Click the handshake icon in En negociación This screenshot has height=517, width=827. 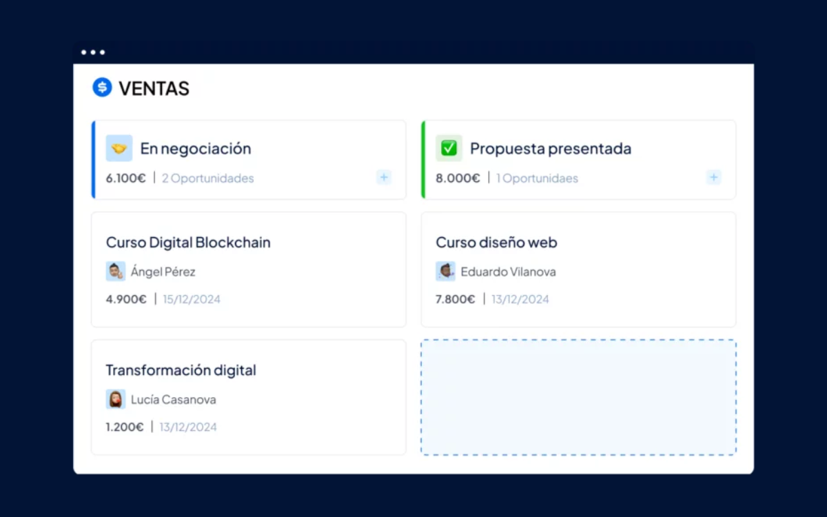119,148
